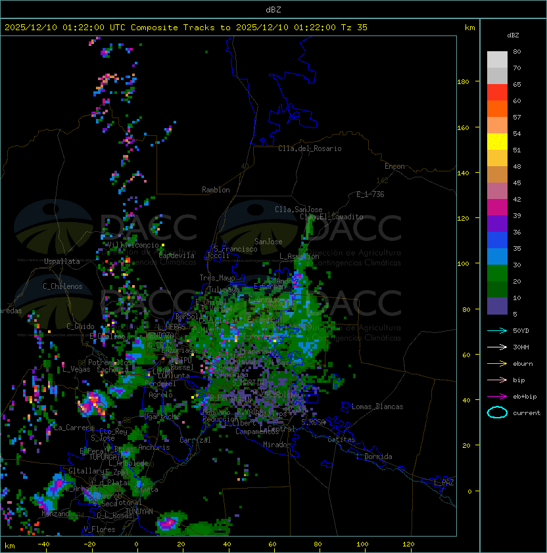Click the 'Carrizal' map label
This screenshot has height=553, width=547.
click(x=195, y=440)
